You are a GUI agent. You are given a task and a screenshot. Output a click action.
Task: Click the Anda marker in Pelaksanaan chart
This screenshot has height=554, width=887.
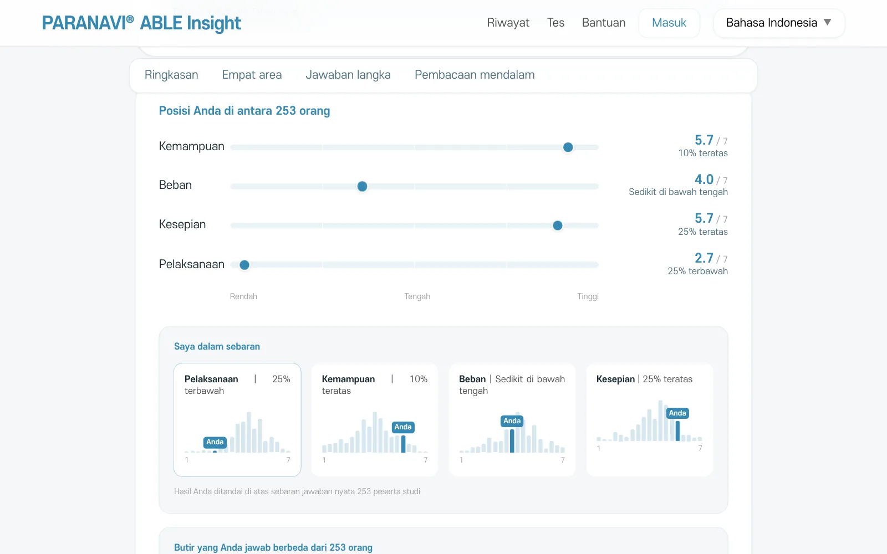(x=215, y=442)
